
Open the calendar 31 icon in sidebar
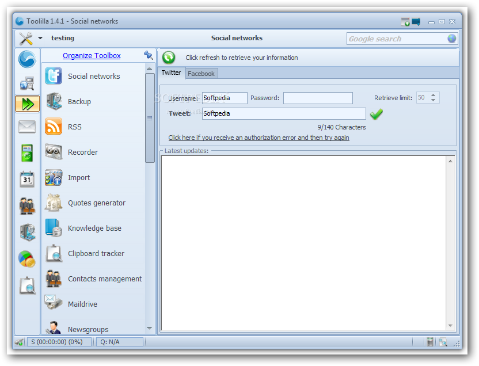(x=27, y=179)
